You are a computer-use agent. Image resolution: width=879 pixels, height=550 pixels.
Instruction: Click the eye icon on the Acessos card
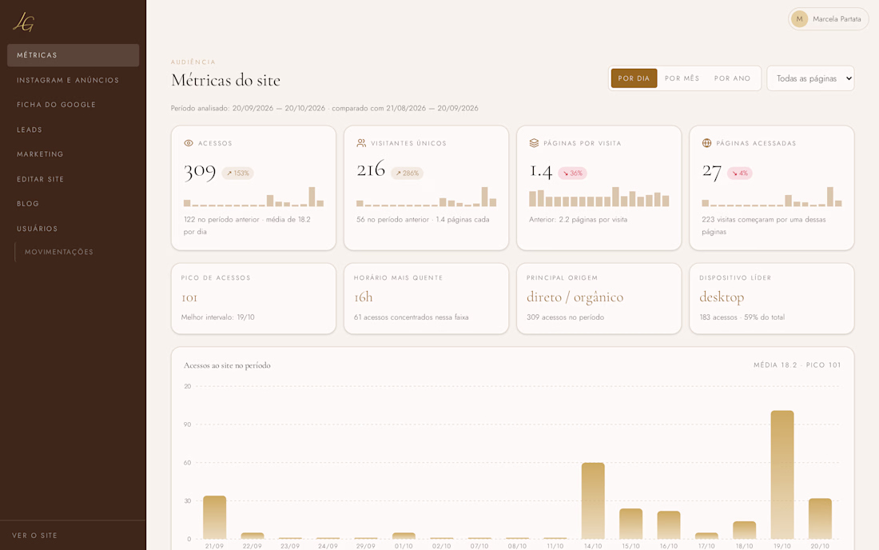pos(189,143)
